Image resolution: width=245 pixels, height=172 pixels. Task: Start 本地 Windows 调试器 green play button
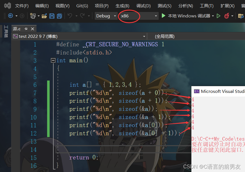(x=163, y=16)
